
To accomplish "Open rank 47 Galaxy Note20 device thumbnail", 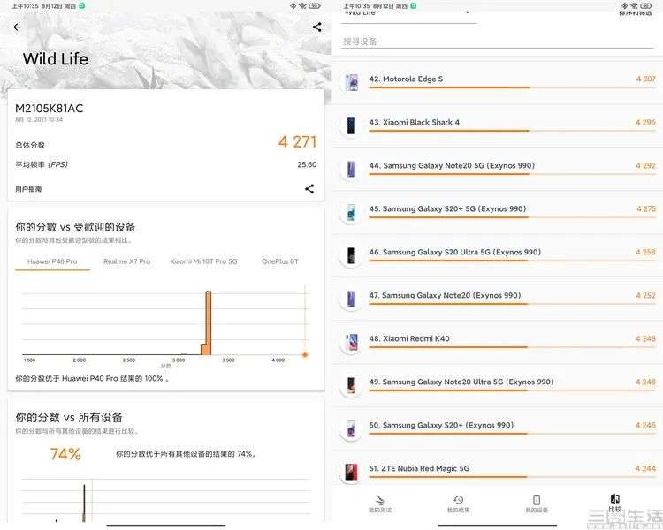I will tap(351, 299).
